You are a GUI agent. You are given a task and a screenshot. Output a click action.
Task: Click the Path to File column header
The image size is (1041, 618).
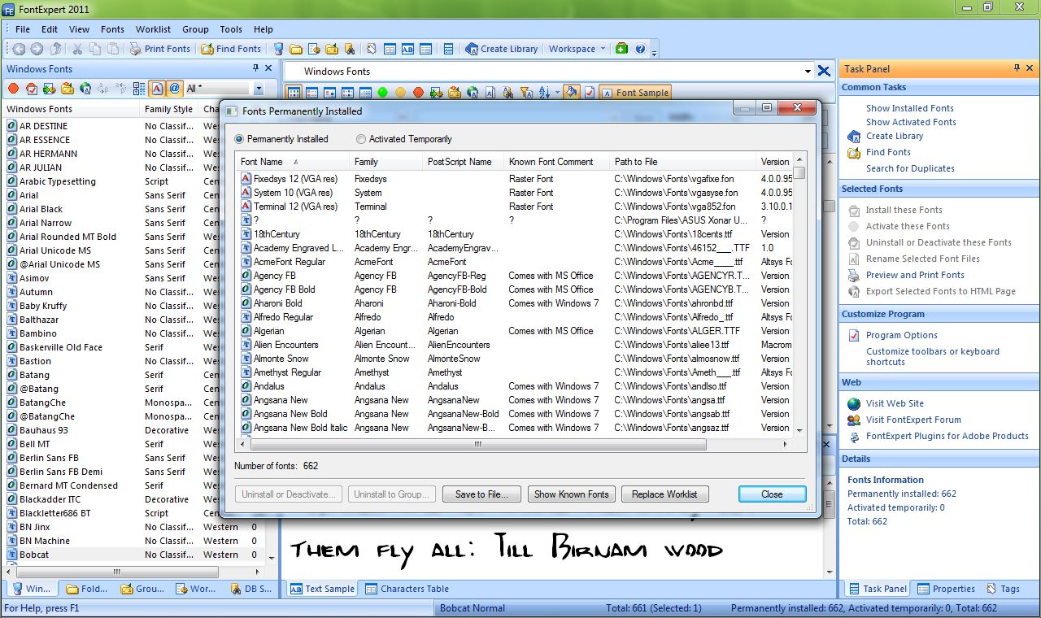click(x=683, y=162)
